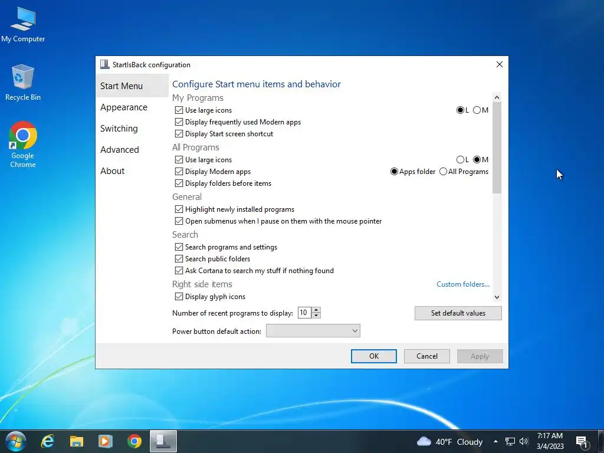Click the StartIsBack title bar icon
This screenshot has width=604, height=453.
(x=104, y=64)
